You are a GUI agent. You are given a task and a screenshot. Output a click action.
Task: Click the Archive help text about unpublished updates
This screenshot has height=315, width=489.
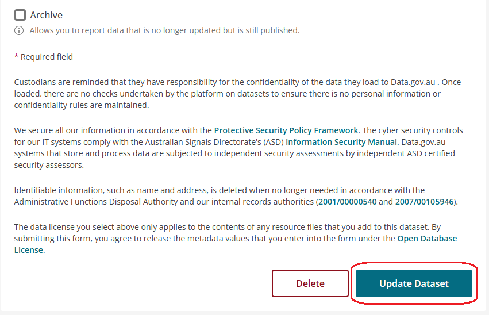point(164,30)
